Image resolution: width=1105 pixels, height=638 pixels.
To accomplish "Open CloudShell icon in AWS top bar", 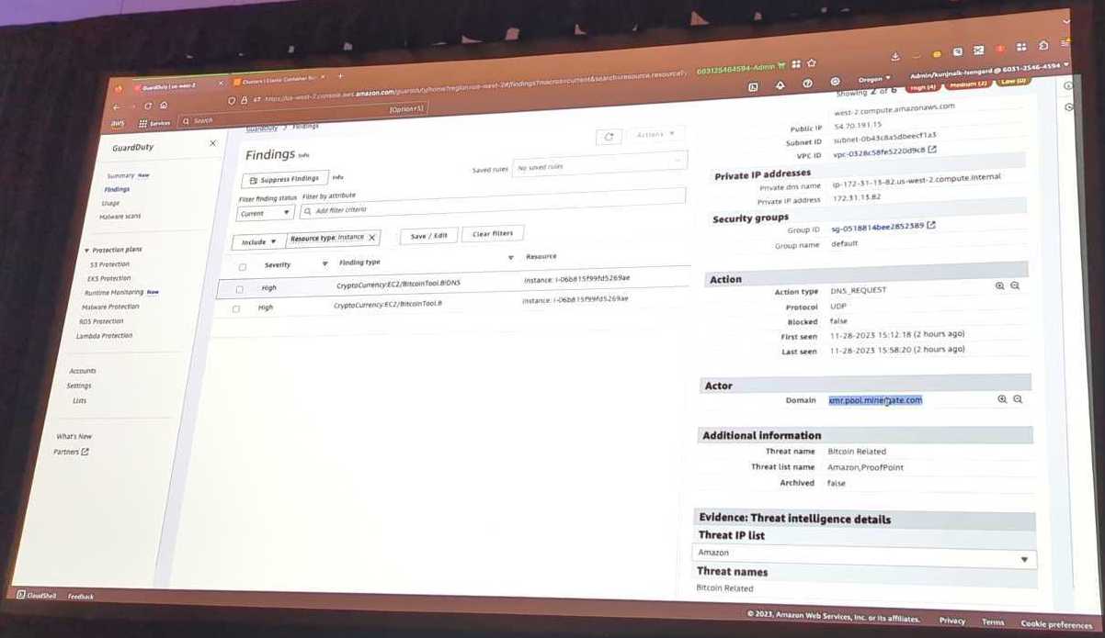I will (x=753, y=85).
